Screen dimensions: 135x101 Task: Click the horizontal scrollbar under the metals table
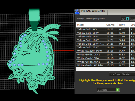tap(105, 69)
